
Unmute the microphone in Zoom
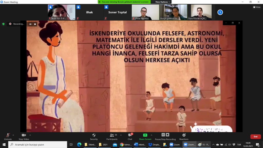8,137
